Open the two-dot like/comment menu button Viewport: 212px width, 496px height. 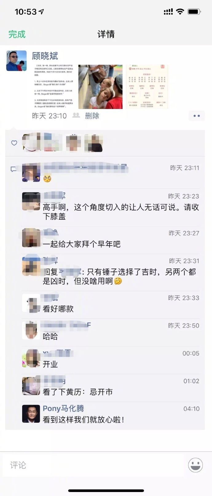(x=197, y=116)
